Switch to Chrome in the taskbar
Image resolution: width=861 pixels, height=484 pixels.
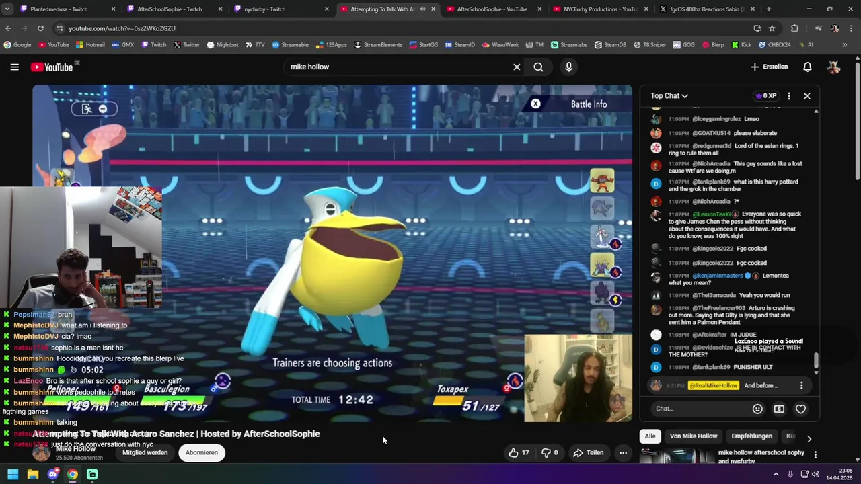click(x=73, y=475)
